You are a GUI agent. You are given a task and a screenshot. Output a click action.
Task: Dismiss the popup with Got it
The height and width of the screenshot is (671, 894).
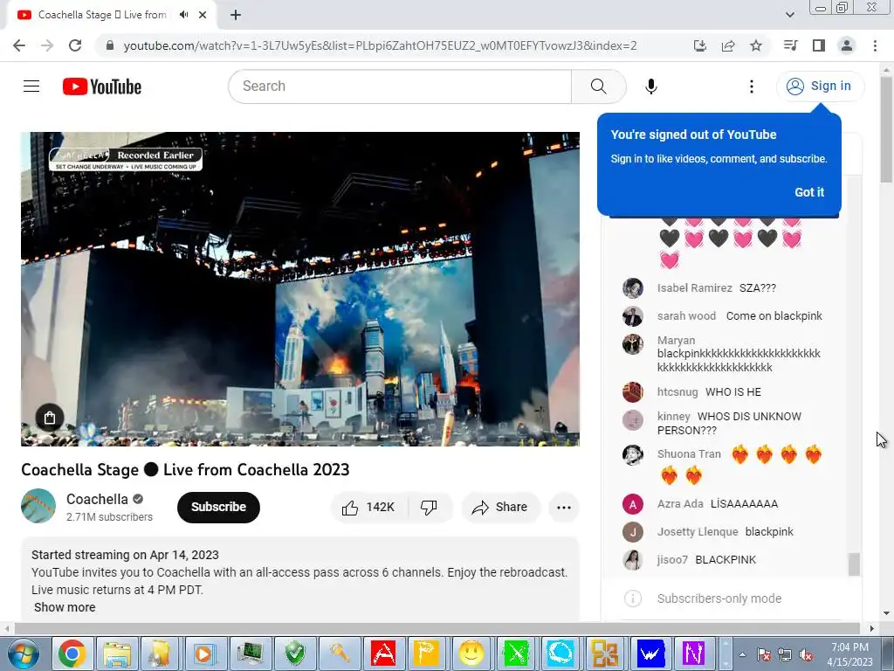pyautogui.click(x=809, y=192)
